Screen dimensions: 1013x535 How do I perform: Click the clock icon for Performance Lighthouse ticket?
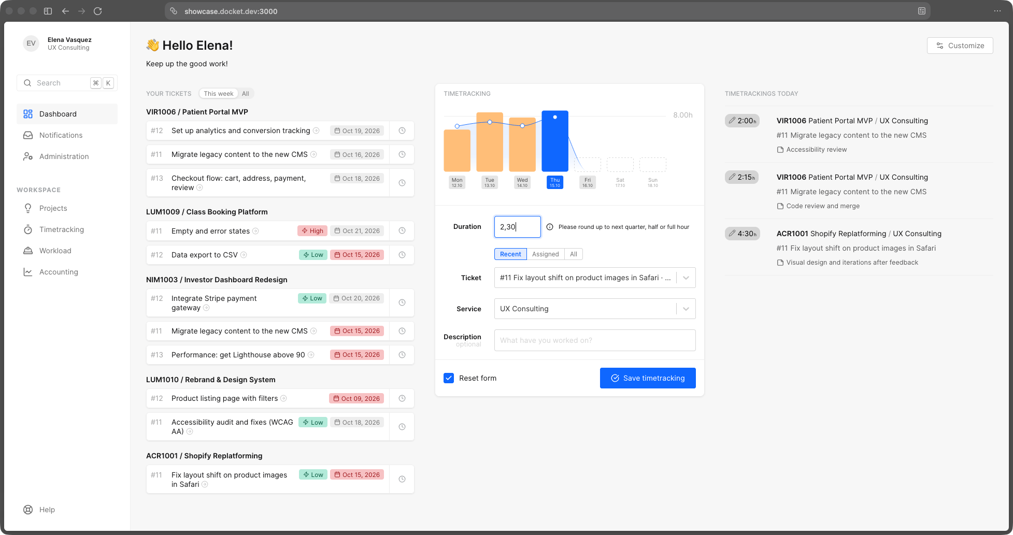402,355
